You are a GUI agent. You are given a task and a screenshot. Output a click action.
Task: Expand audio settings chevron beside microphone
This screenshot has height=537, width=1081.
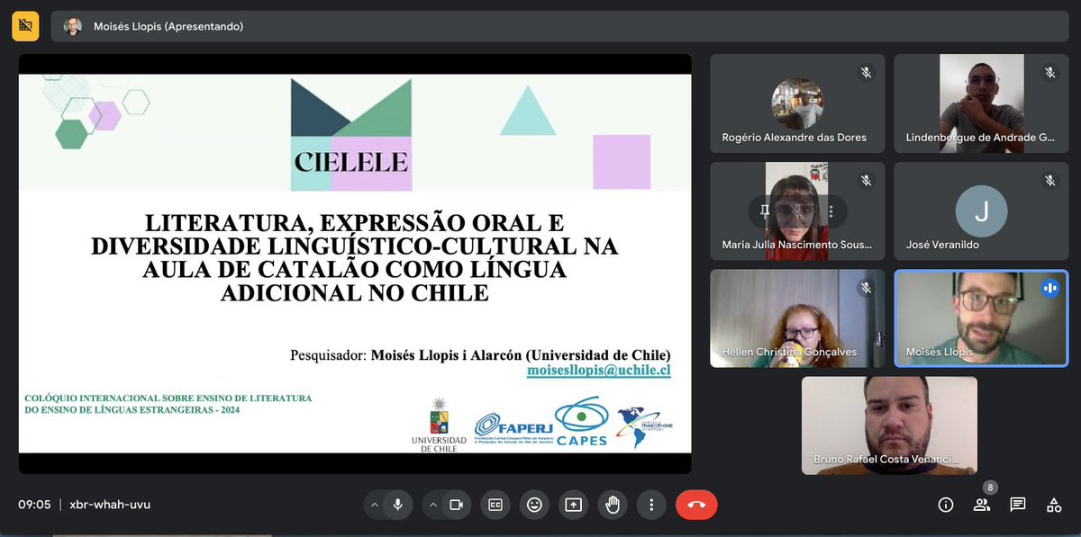coord(374,505)
